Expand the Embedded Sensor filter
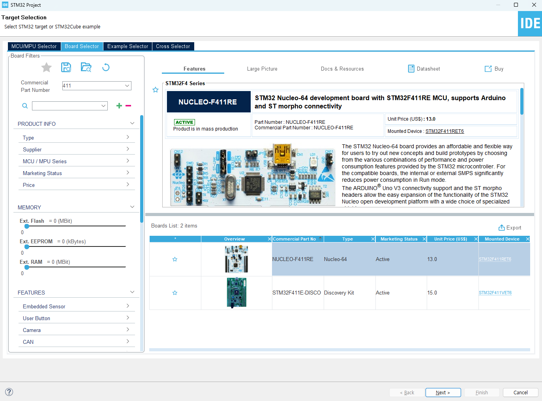The height and width of the screenshot is (401, 542). [x=128, y=306]
